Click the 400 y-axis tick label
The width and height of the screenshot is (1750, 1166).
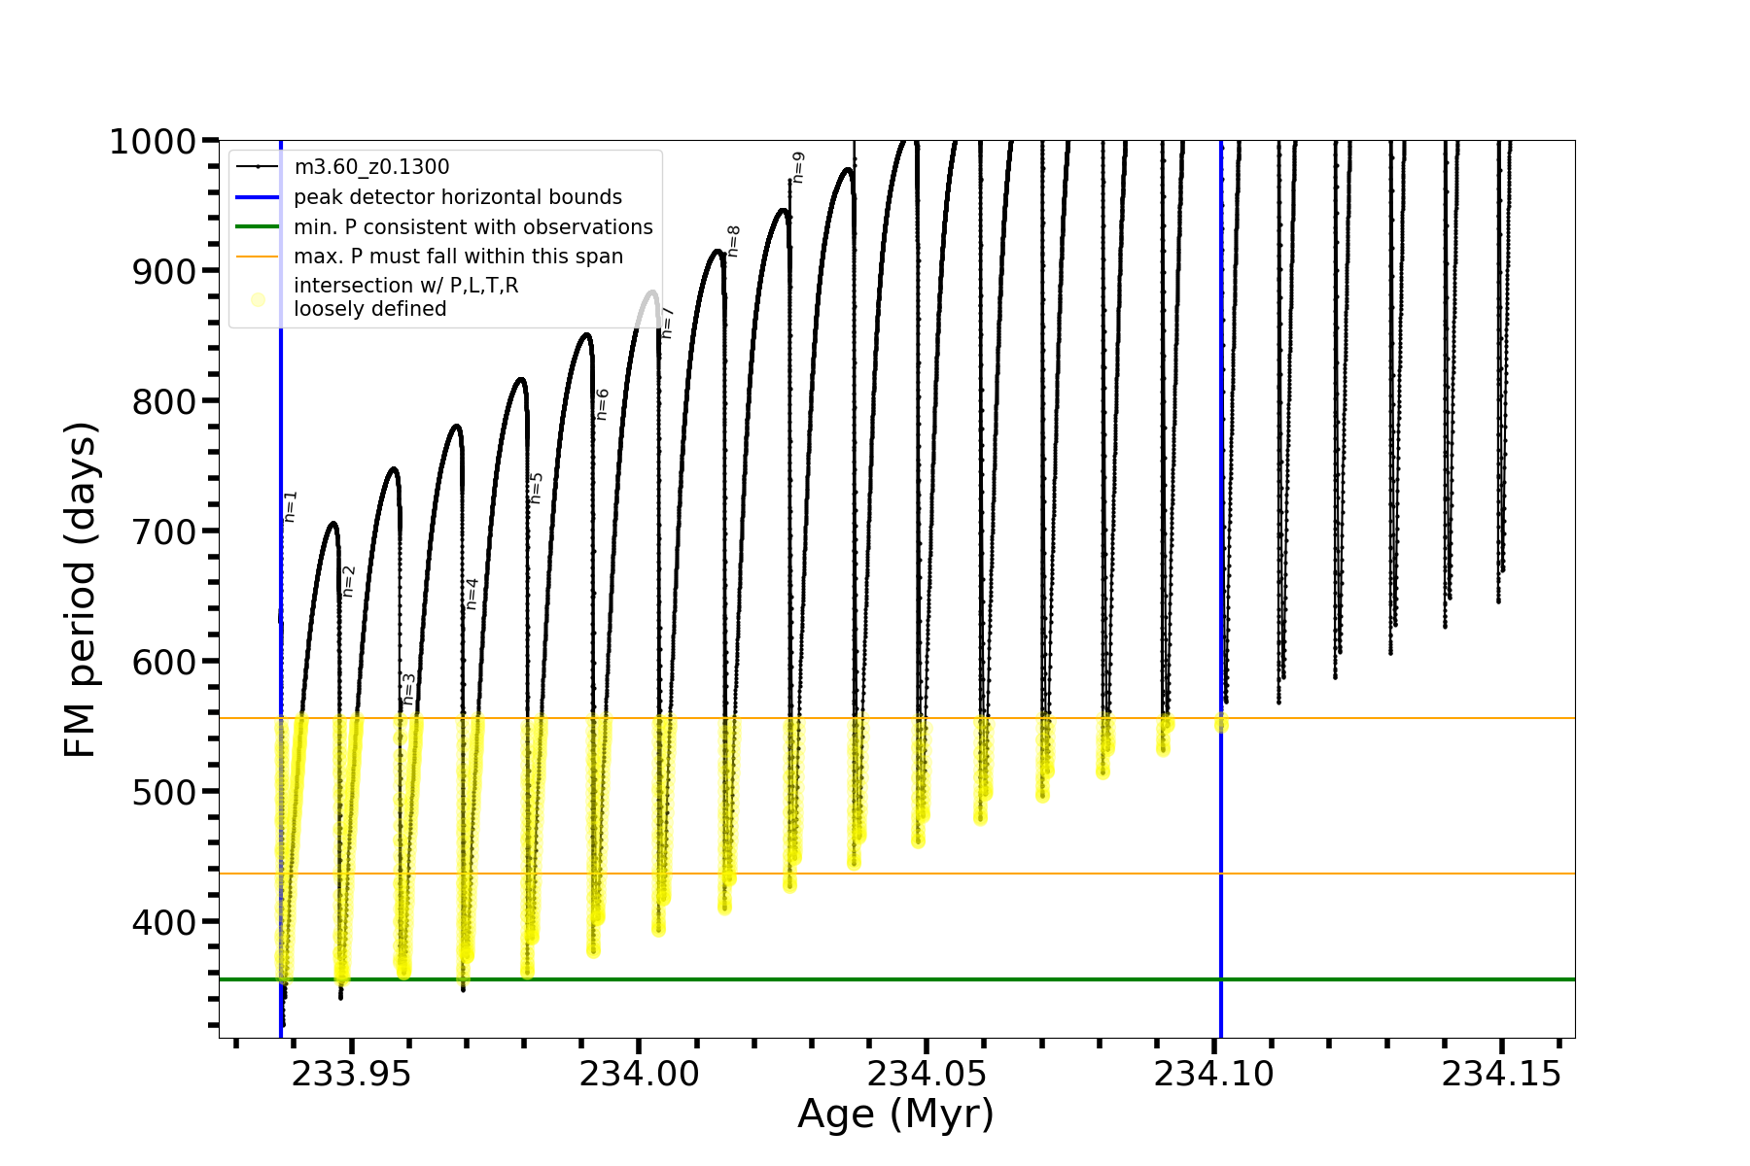pos(163,922)
